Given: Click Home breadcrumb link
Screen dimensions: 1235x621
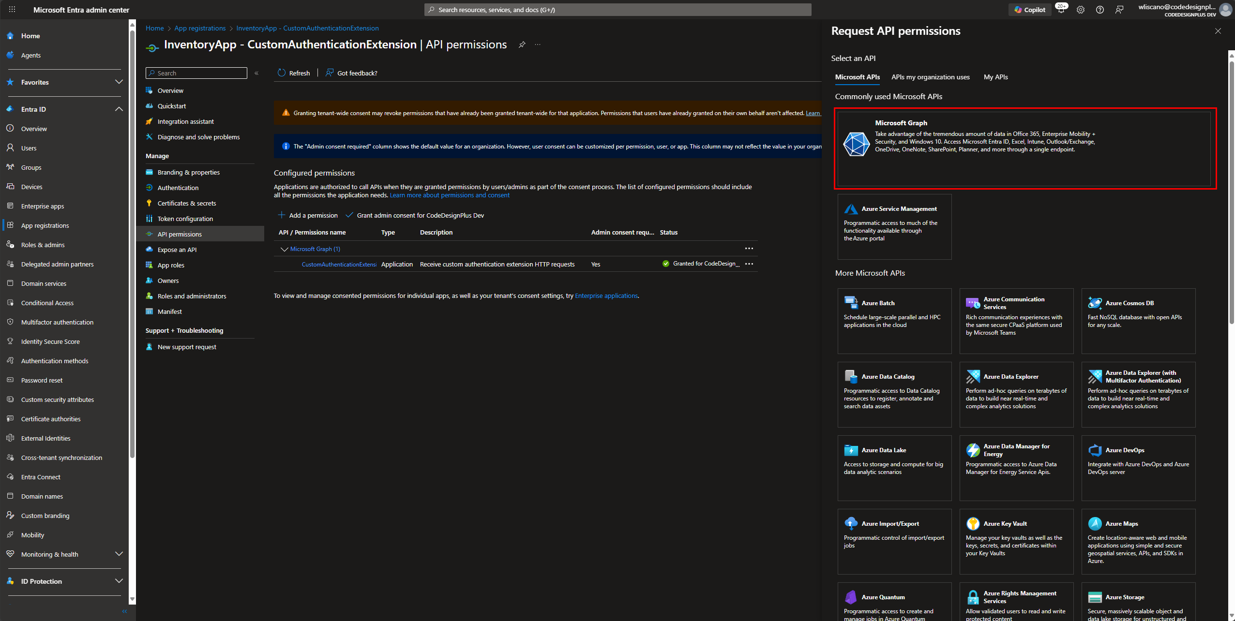Looking at the screenshot, I should tap(154, 28).
